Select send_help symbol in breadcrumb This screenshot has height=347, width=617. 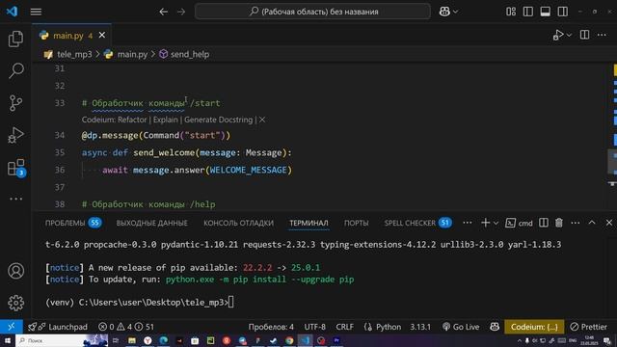(x=190, y=54)
